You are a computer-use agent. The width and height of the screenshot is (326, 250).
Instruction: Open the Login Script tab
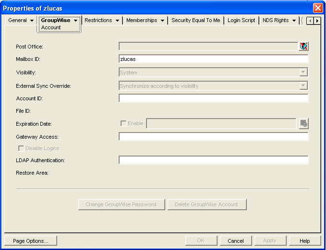[241, 21]
